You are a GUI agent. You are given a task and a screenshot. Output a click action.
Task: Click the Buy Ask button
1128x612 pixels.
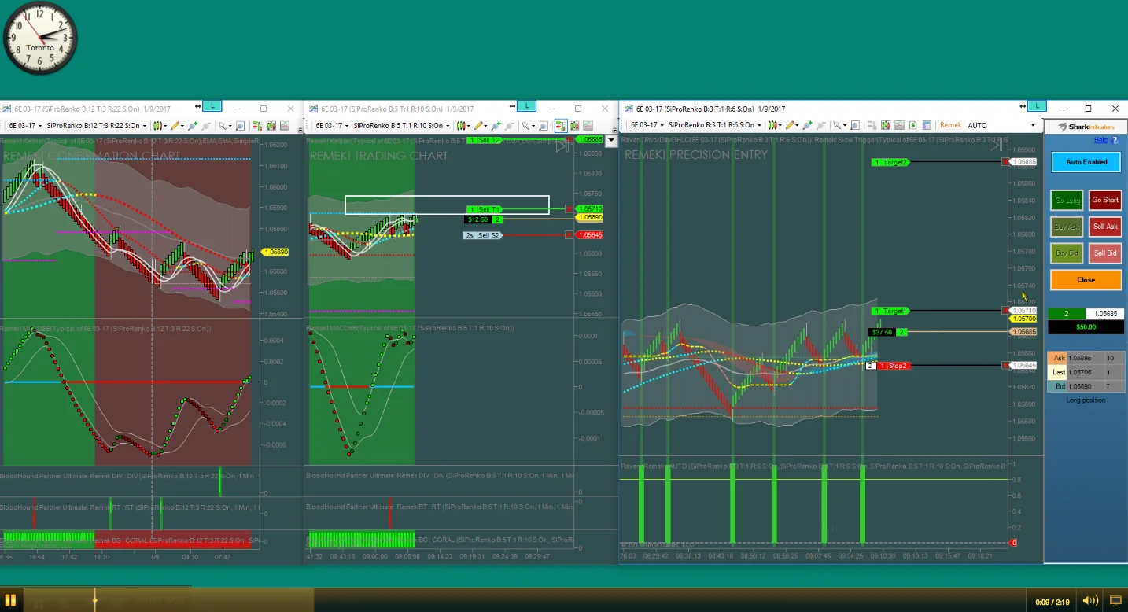1067,227
